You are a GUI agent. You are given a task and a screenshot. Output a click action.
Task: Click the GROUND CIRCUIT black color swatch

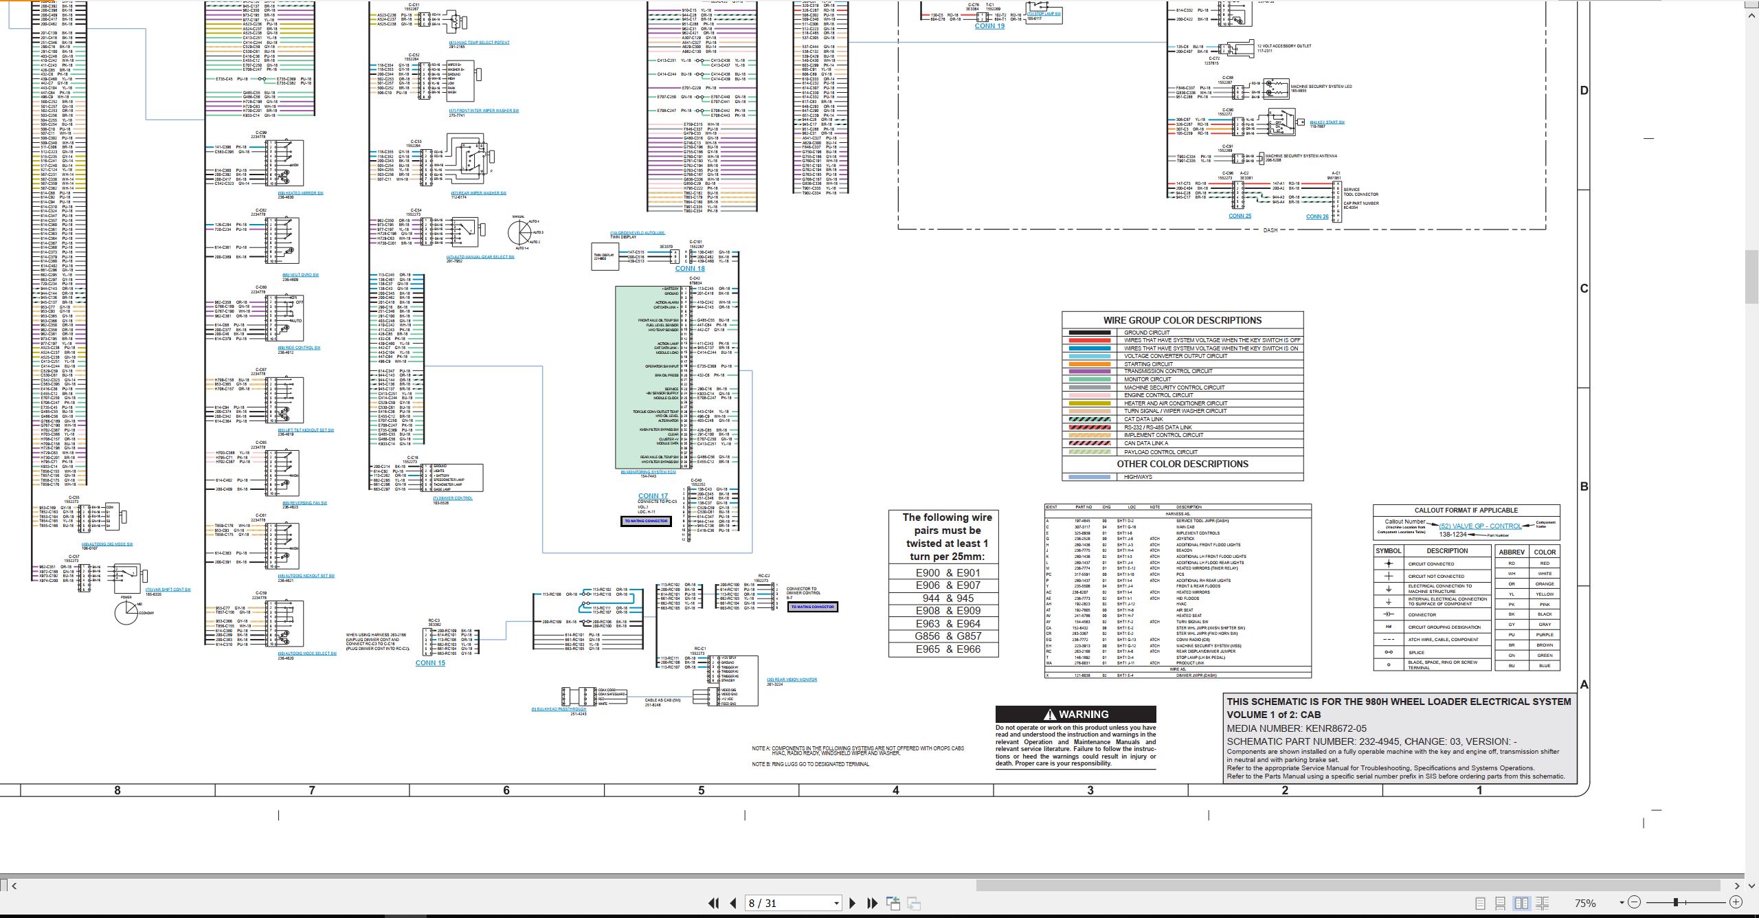1089,333
